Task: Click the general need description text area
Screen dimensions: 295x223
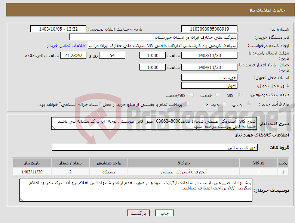Action: (154, 123)
